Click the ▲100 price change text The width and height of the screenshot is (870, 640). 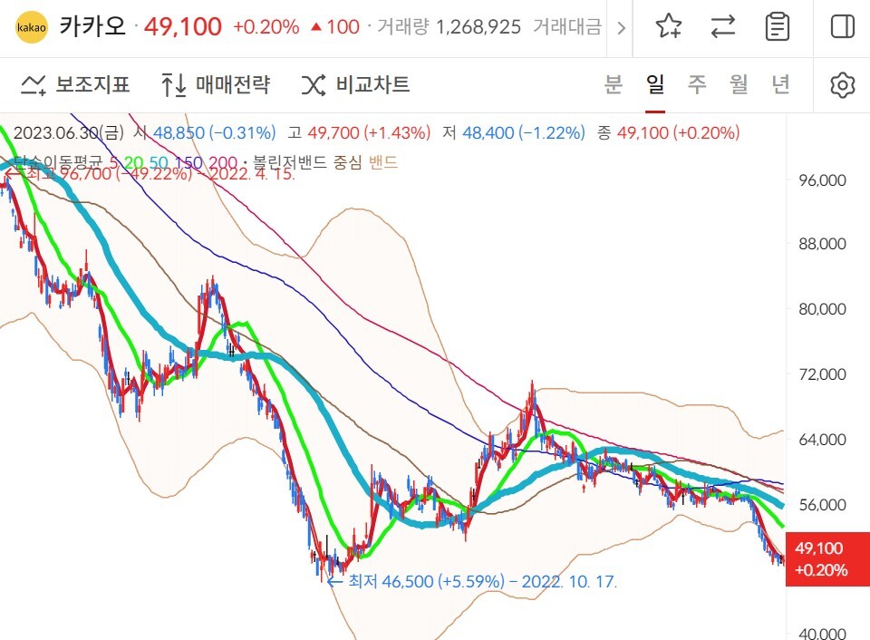335,26
